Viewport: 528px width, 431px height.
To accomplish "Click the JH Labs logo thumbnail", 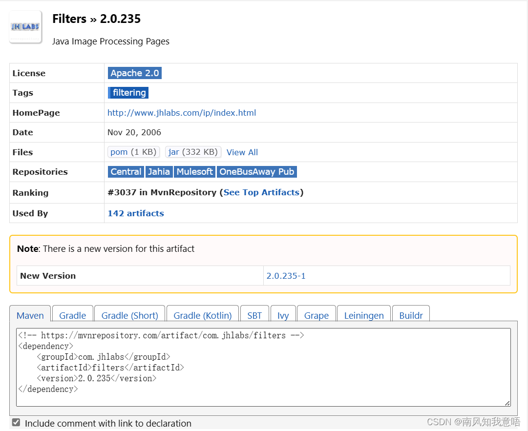I will coord(25,27).
